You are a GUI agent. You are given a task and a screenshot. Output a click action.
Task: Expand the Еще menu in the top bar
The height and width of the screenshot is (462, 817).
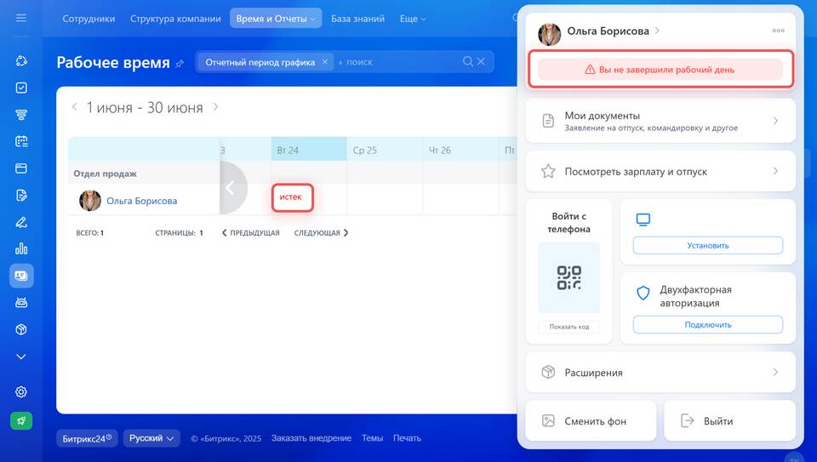(412, 18)
